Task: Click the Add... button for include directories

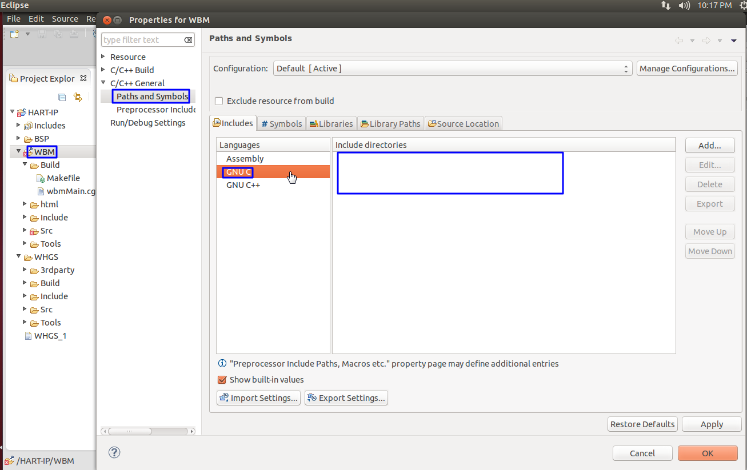Action: [x=709, y=145]
